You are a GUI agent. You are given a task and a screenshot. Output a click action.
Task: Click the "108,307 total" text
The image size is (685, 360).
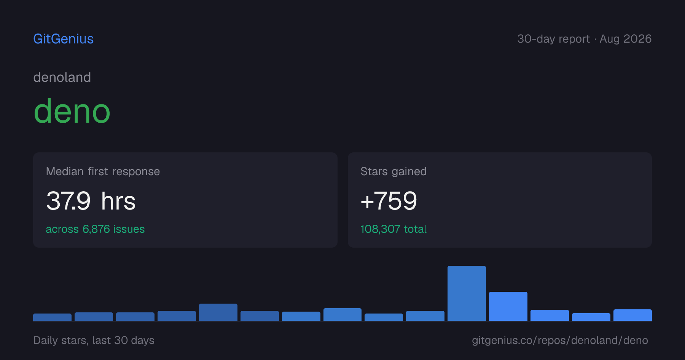[x=393, y=229]
